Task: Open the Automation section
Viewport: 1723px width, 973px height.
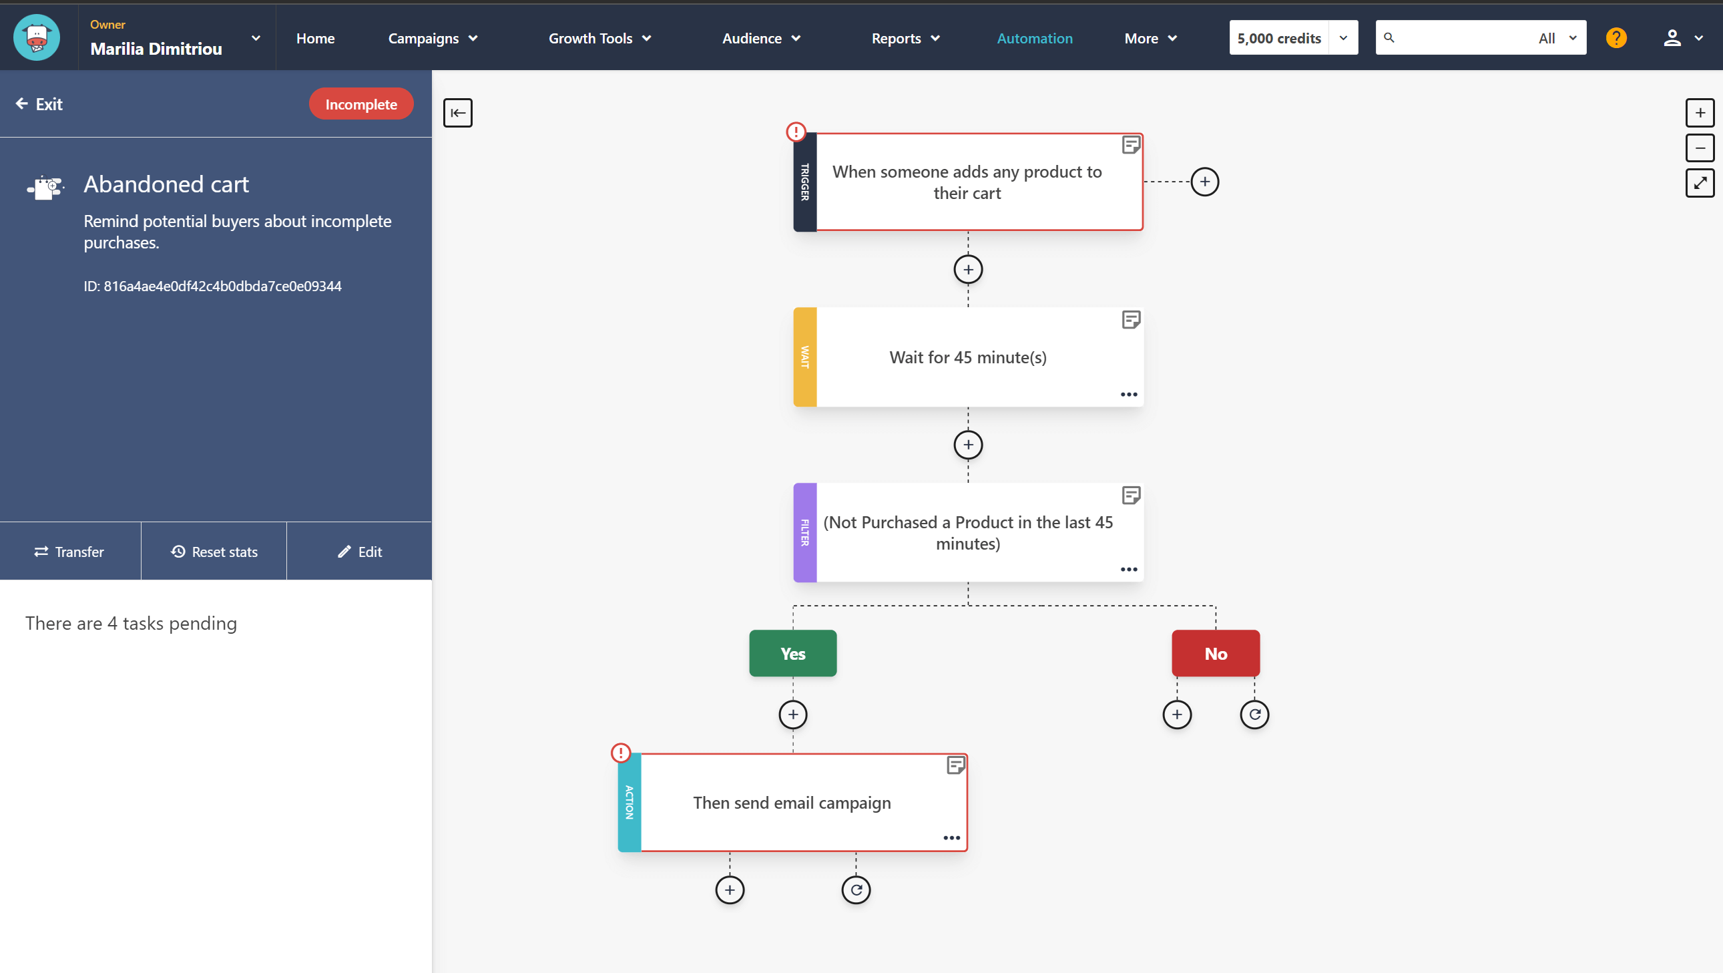Action: click(x=1034, y=38)
